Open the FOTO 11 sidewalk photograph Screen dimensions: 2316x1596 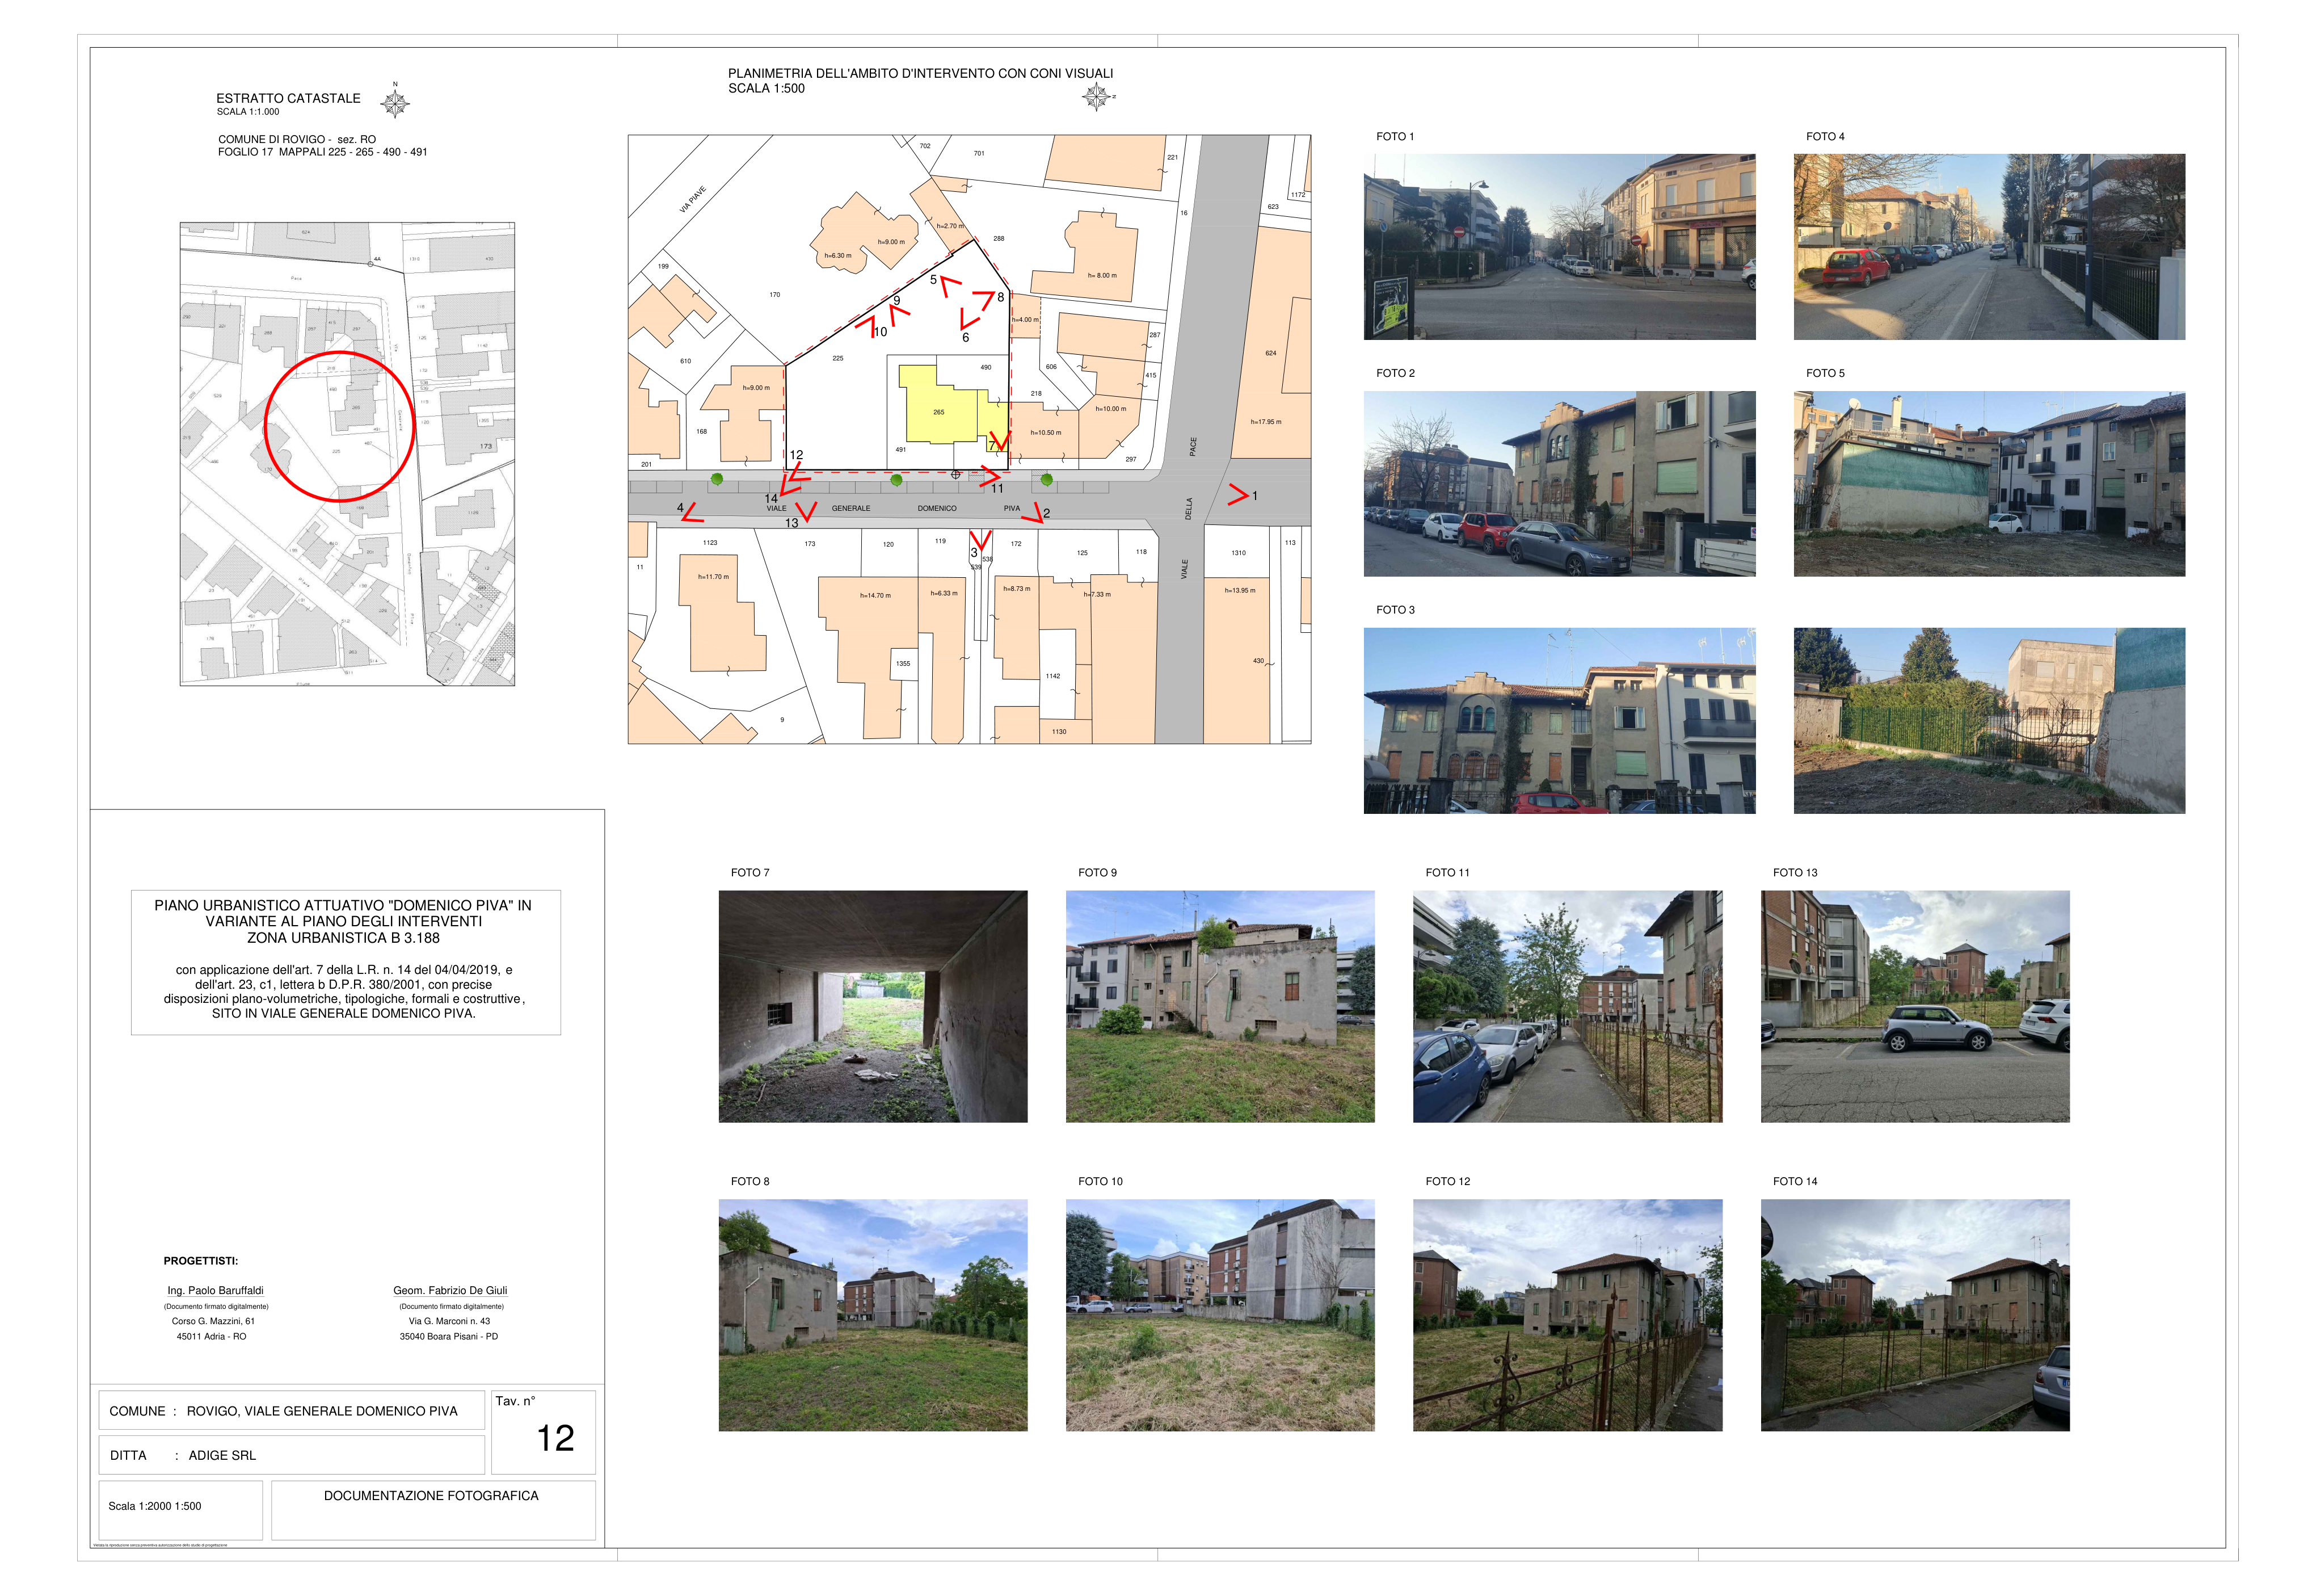1567,1006
